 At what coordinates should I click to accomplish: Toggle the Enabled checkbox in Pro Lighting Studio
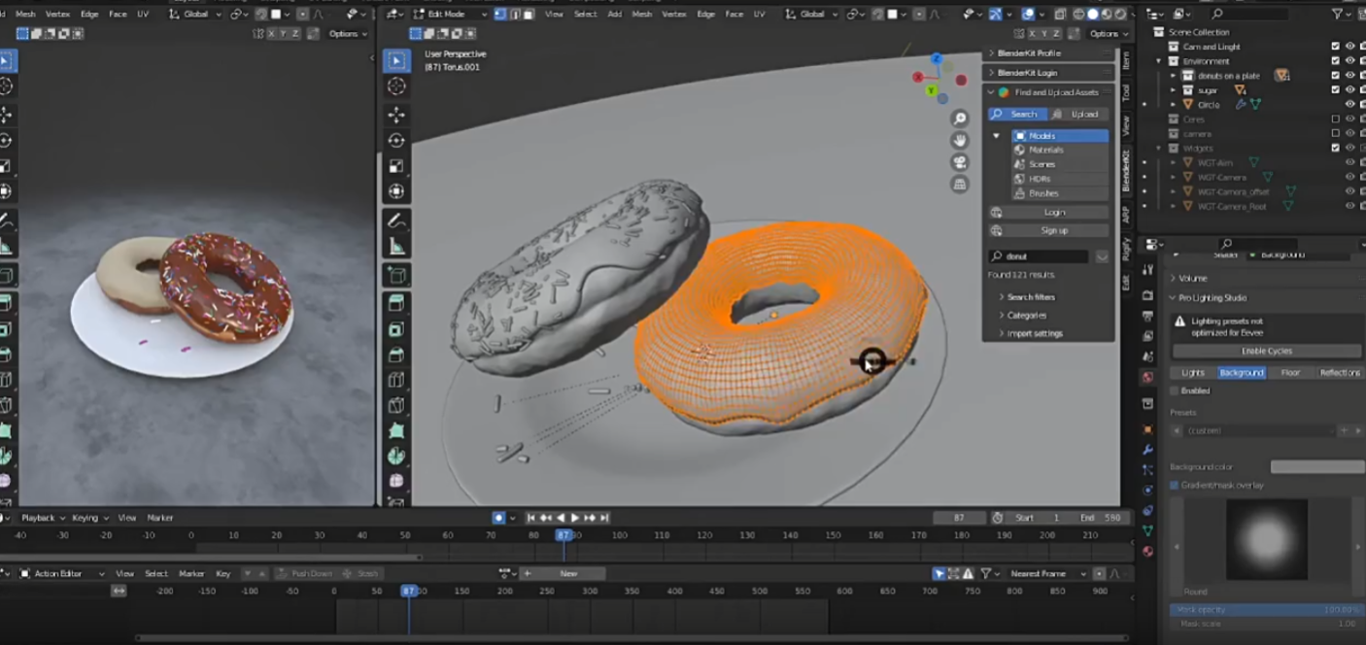[1175, 390]
